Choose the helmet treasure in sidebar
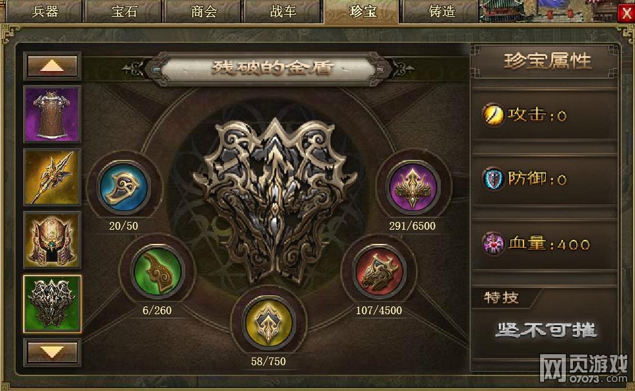 pyautogui.click(x=52, y=240)
